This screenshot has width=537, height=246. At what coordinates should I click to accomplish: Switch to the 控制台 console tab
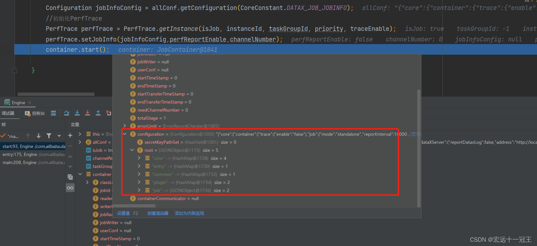click(35, 113)
